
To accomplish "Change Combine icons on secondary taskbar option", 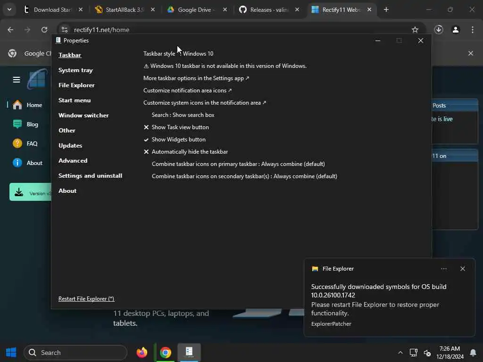I will pos(244,176).
